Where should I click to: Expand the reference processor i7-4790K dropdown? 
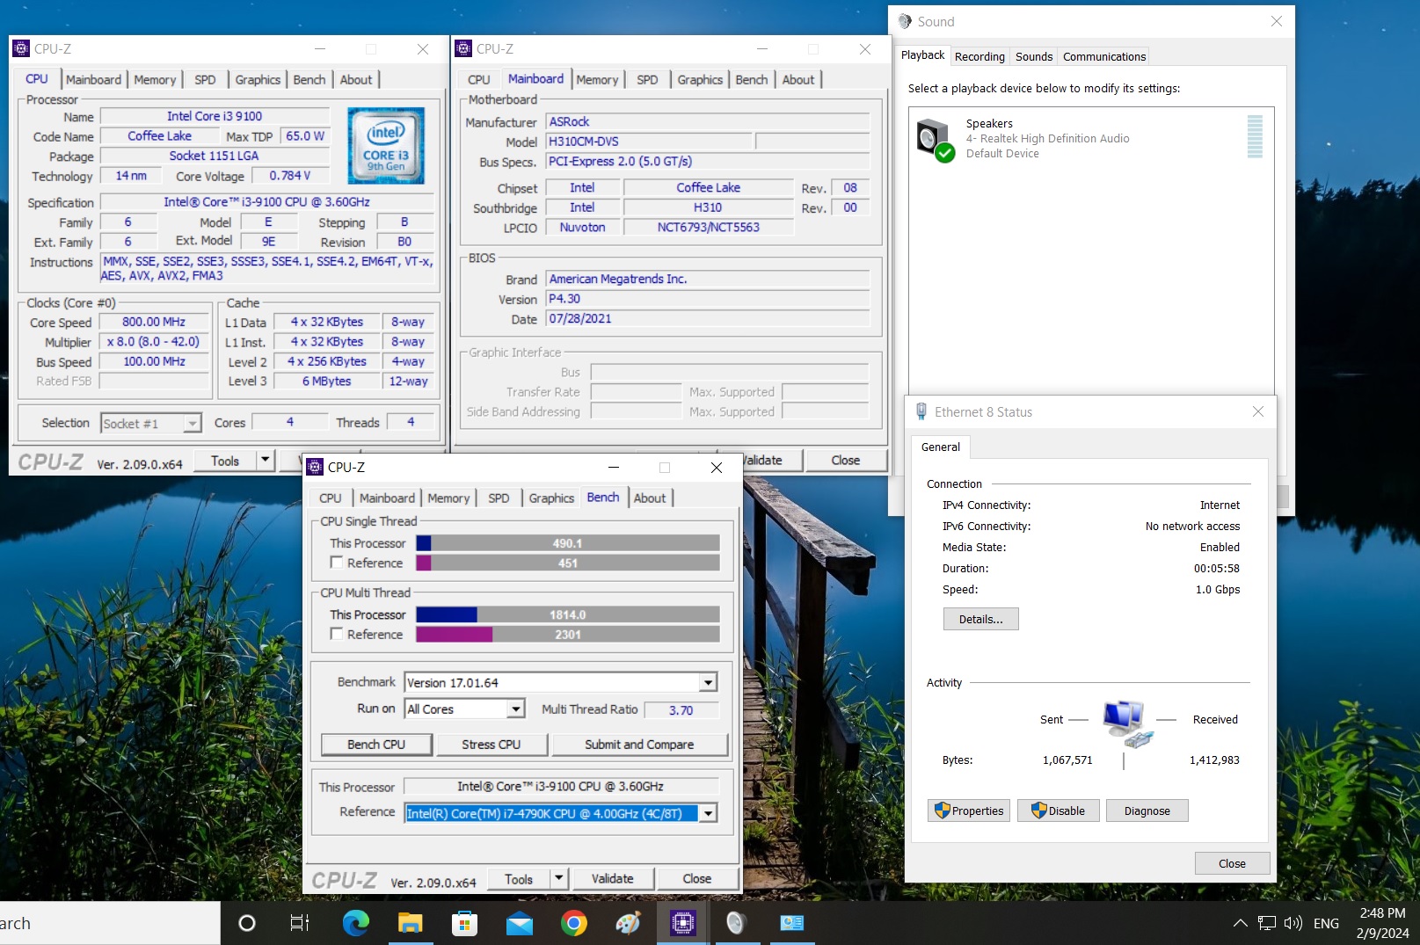click(708, 813)
